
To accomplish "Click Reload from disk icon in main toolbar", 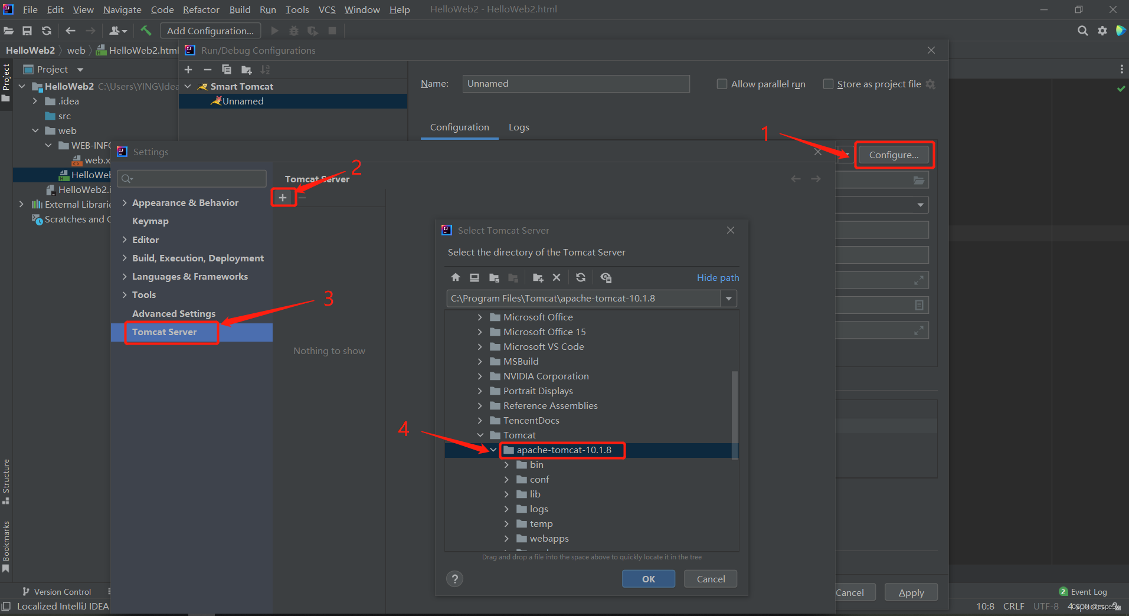I will (x=47, y=31).
